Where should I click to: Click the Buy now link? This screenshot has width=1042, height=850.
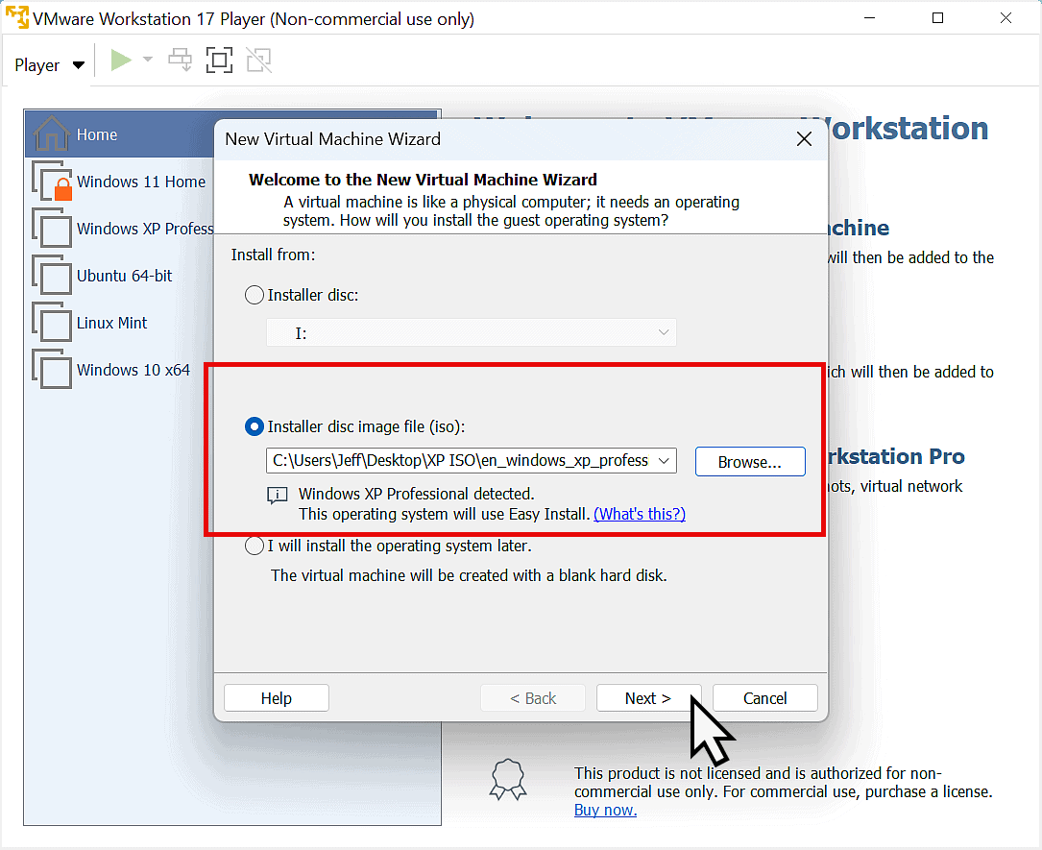(604, 810)
